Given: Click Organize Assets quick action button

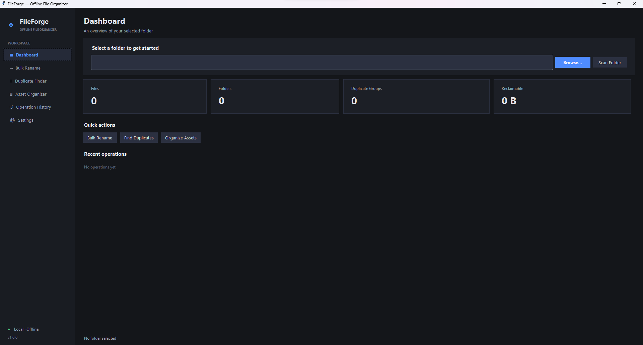Looking at the screenshot, I should [x=181, y=138].
